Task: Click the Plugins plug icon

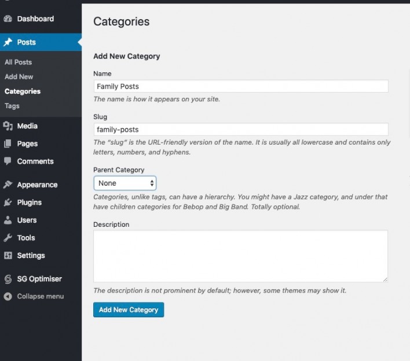Action: click(8, 202)
